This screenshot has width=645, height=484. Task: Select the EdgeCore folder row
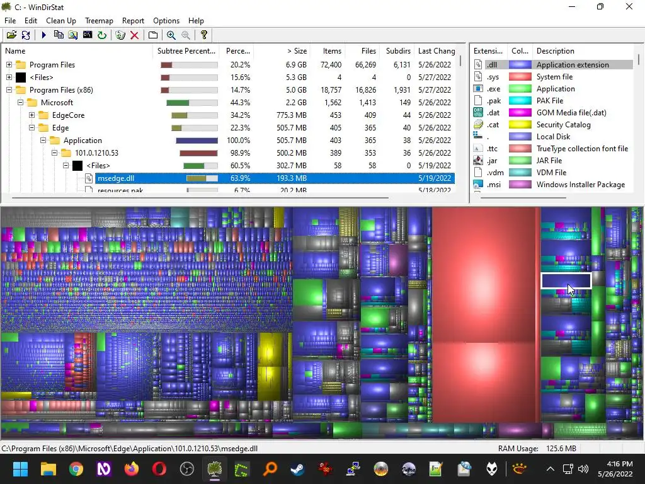229,115
